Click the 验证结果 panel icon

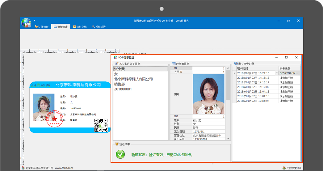click(117, 144)
